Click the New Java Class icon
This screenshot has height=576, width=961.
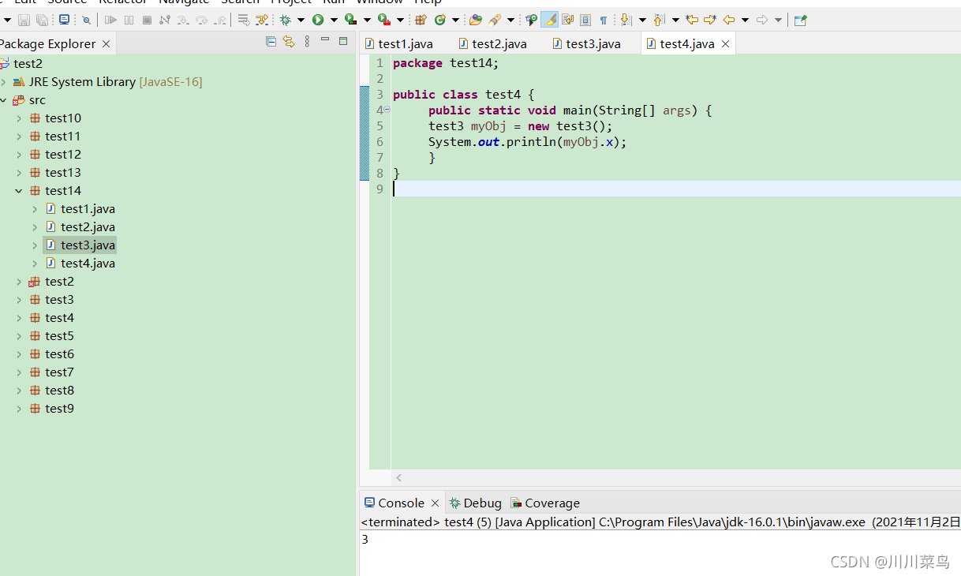pyautogui.click(x=439, y=20)
